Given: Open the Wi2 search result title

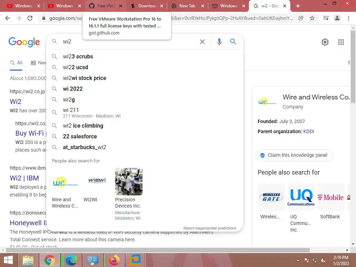Looking at the screenshot, I should (x=16, y=102).
